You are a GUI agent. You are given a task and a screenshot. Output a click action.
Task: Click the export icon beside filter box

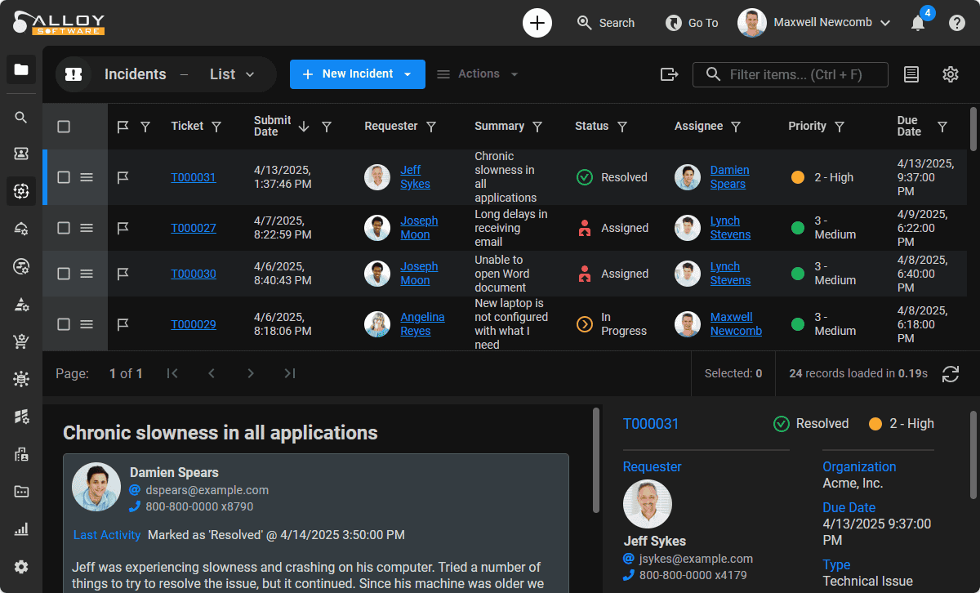[669, 74]
